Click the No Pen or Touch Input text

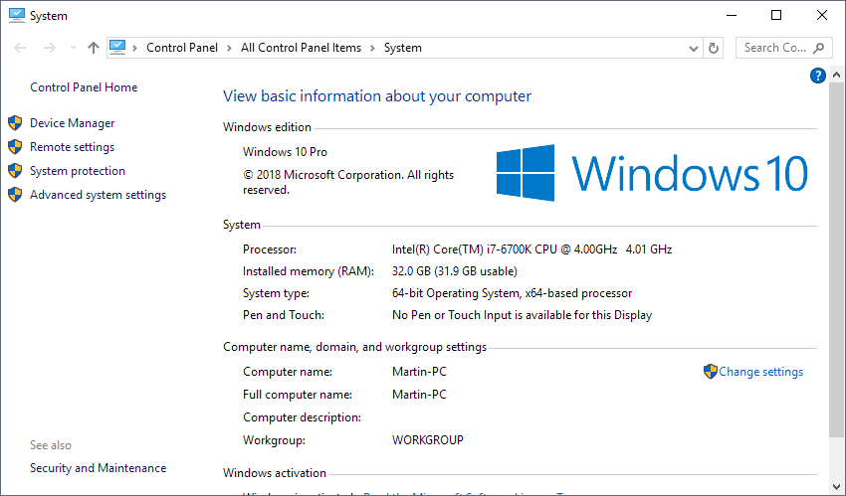[x=522, y=315]
